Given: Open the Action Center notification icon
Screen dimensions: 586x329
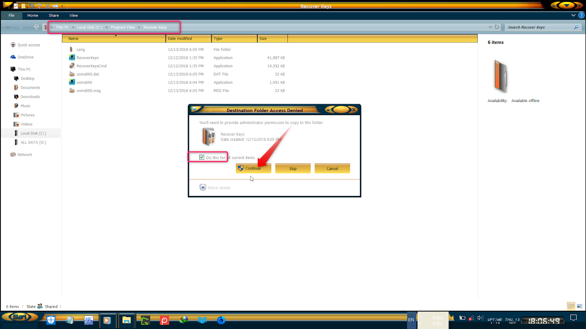Looking at the screenshot, I should [574, 317].
